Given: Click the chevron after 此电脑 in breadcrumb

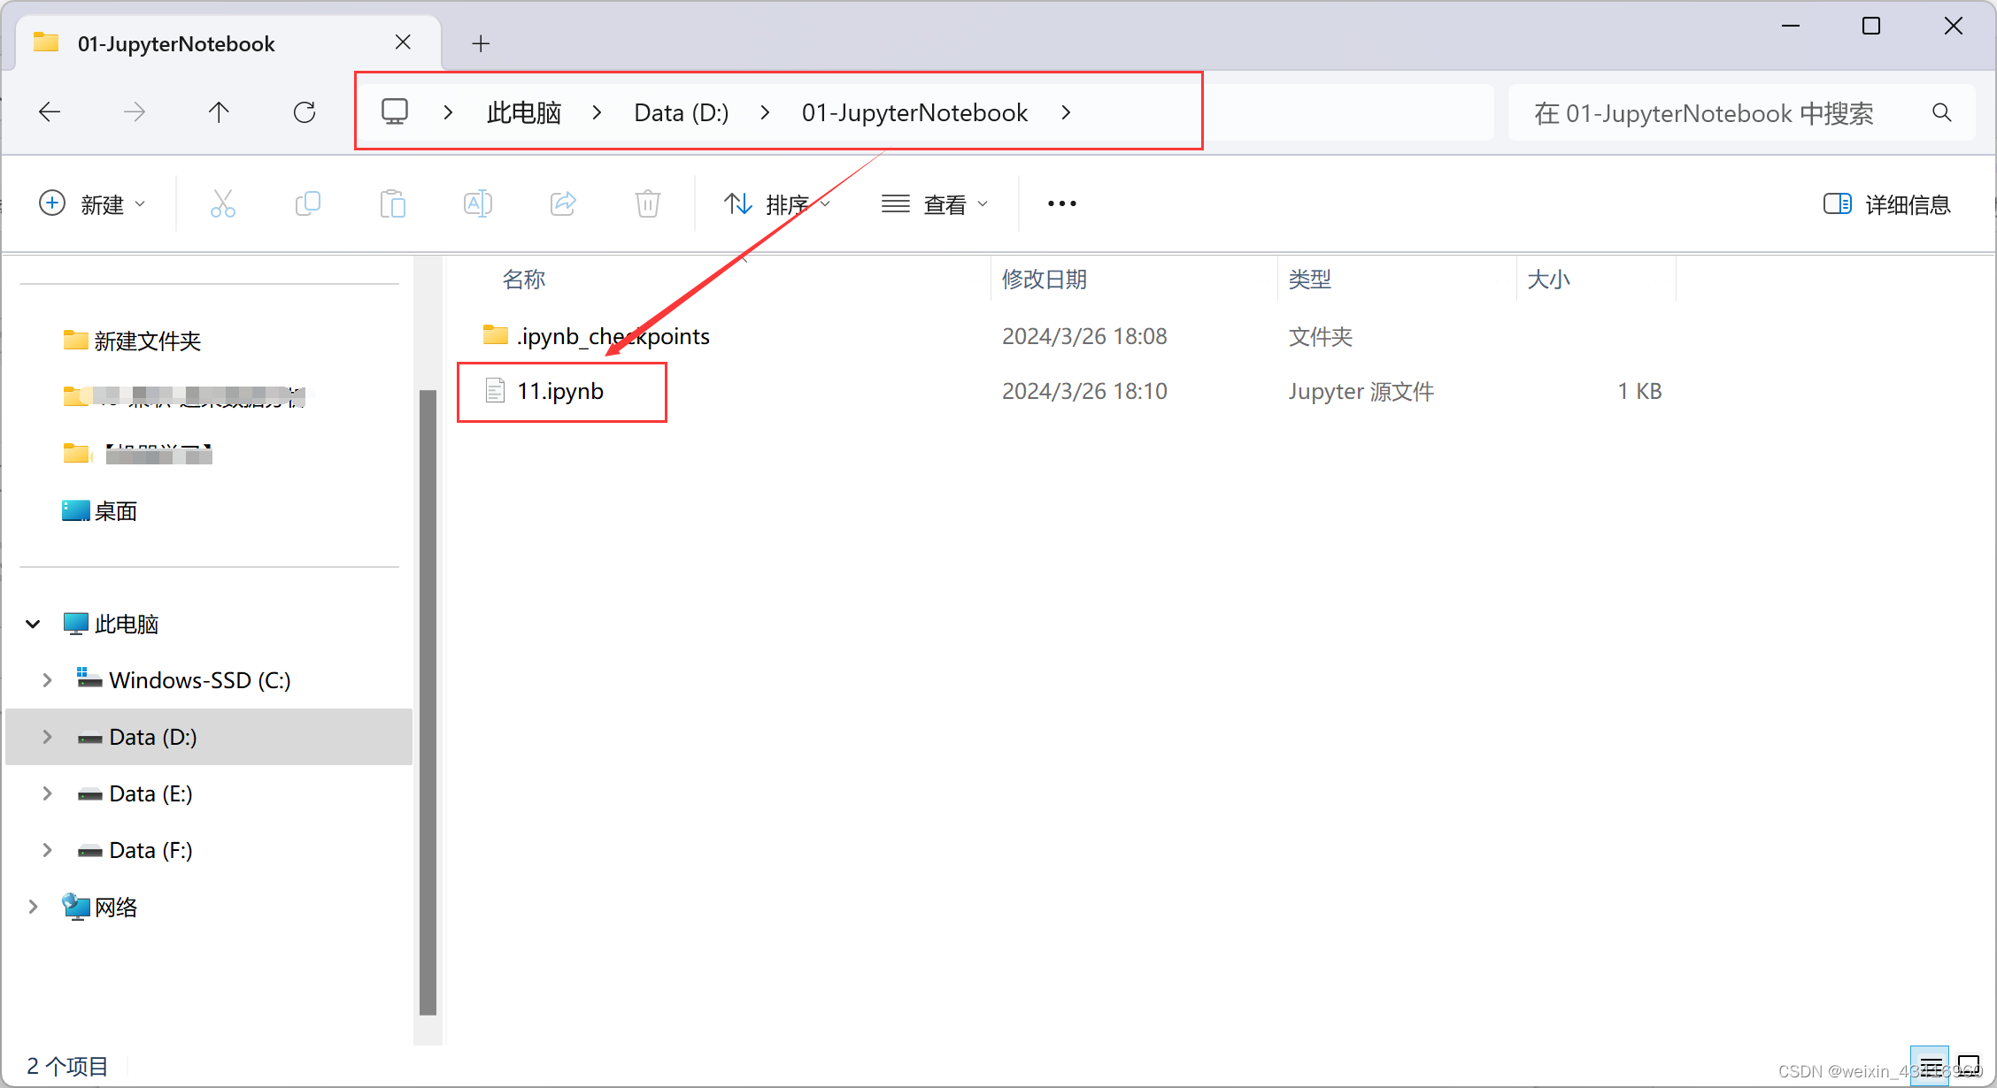Looking at the screenshot, I should click(x=598, y=112).
